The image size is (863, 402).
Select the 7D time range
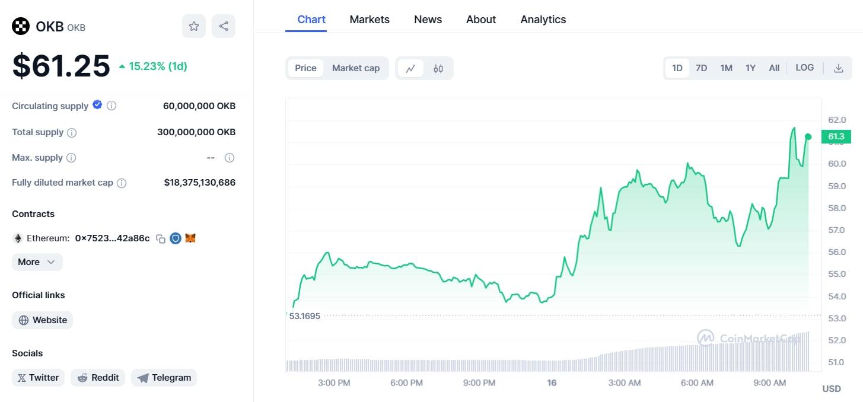coord(701,68)
